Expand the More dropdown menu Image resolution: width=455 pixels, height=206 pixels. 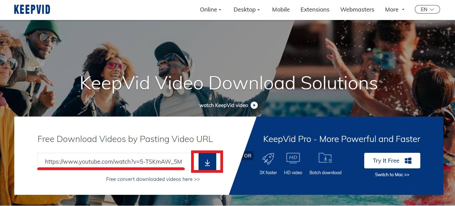click(394, 9)
